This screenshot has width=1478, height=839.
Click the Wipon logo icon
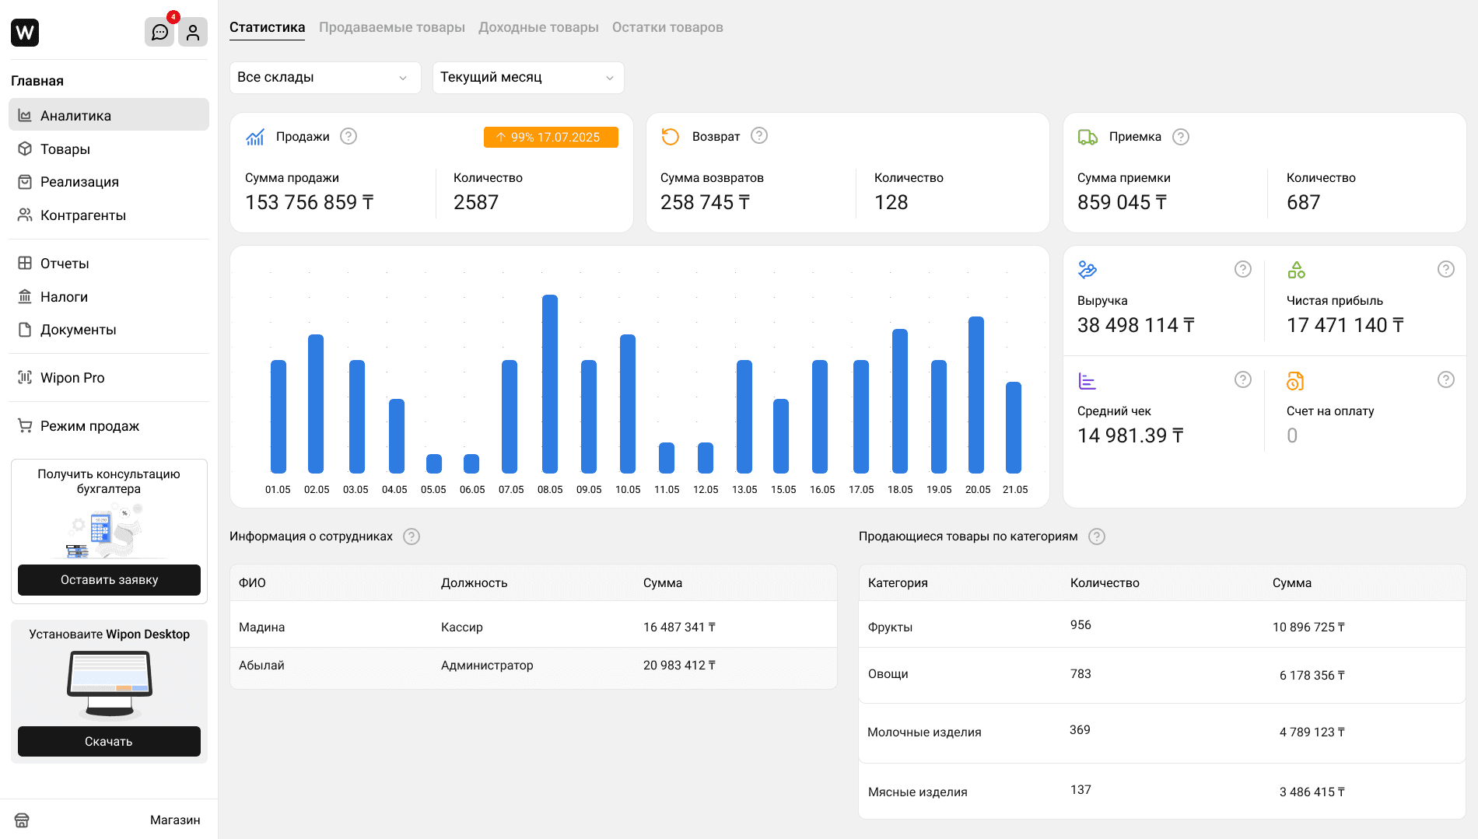click(25, 33)
